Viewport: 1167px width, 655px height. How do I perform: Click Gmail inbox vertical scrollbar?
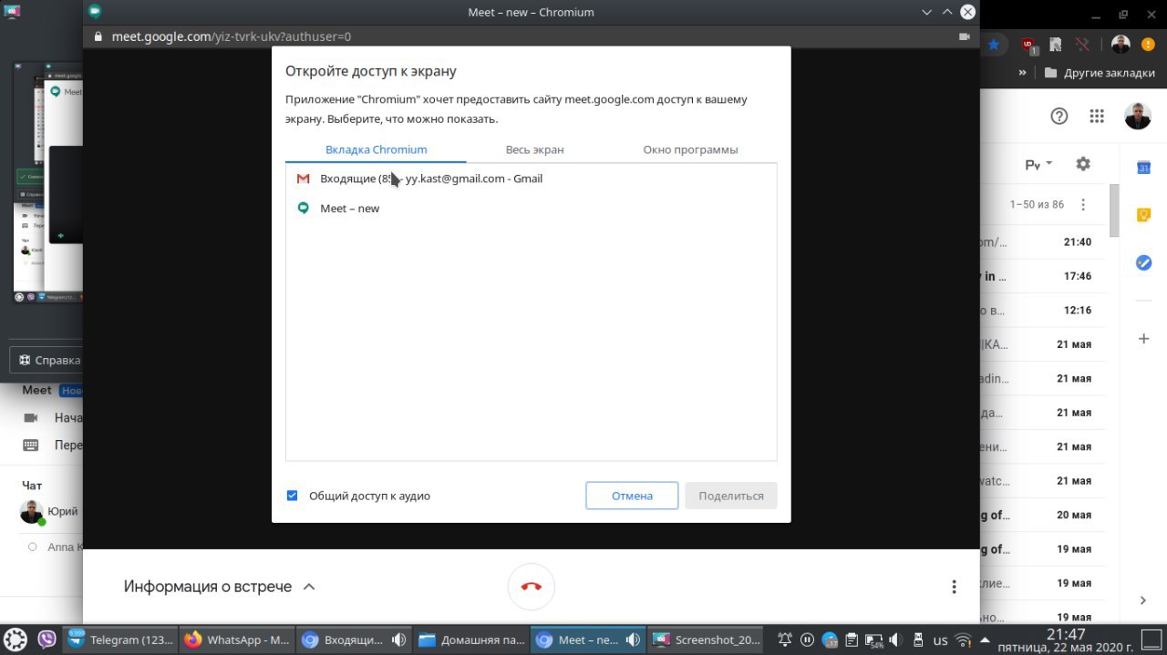pos(1114,210)
